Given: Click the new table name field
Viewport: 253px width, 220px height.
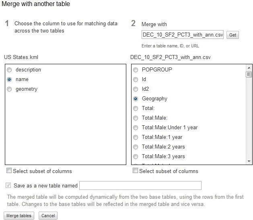Looking at the screenshot, I should [x=140, y=185].
